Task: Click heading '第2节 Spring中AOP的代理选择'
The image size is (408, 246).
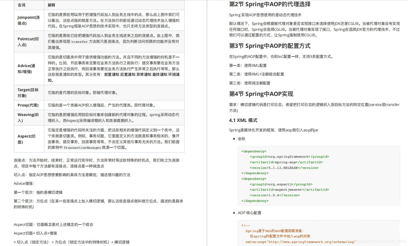Action: coord(270,4)
